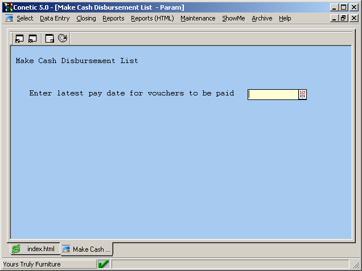362x271 pixels.
Task: Click the green checkmark status icon
Action: pyautogui.click(x=104, y=264)
